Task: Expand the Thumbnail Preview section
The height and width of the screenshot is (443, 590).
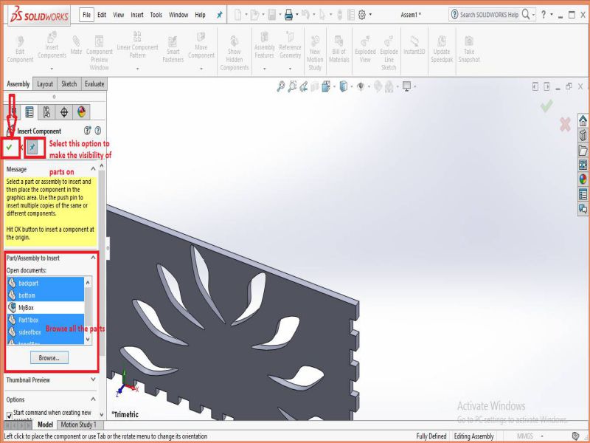Action: [x=93, y=380]
